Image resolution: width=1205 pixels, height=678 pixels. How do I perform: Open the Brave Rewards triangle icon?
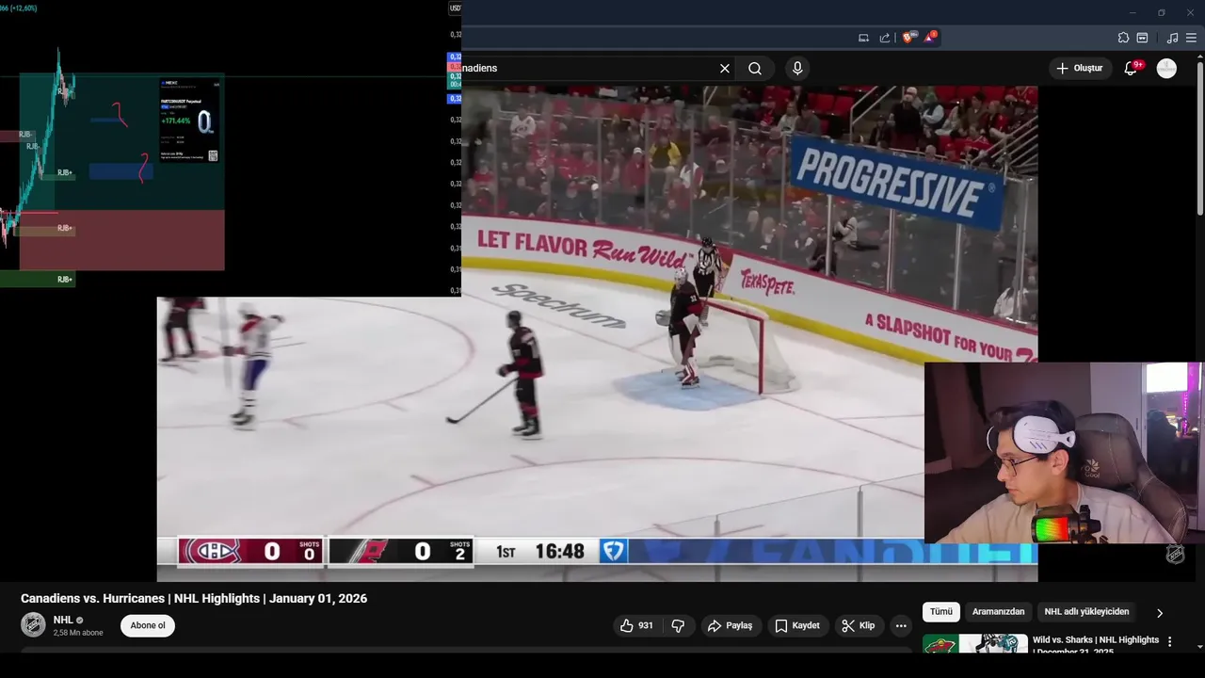pos(929,38)
